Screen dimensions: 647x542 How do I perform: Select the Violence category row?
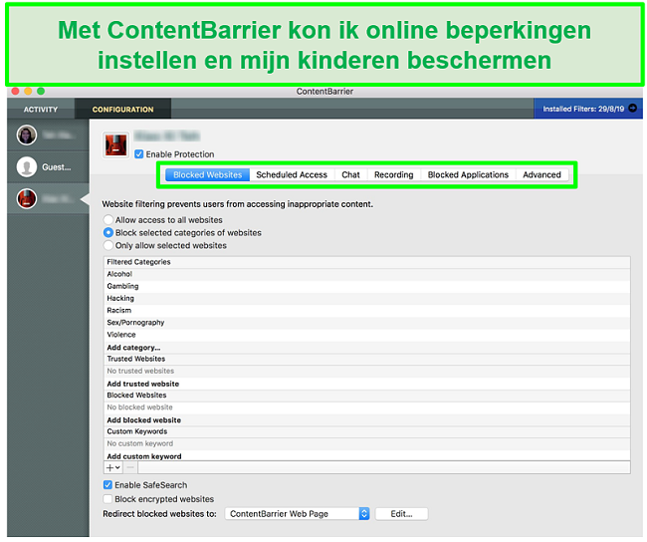click(x=367, y=335)
